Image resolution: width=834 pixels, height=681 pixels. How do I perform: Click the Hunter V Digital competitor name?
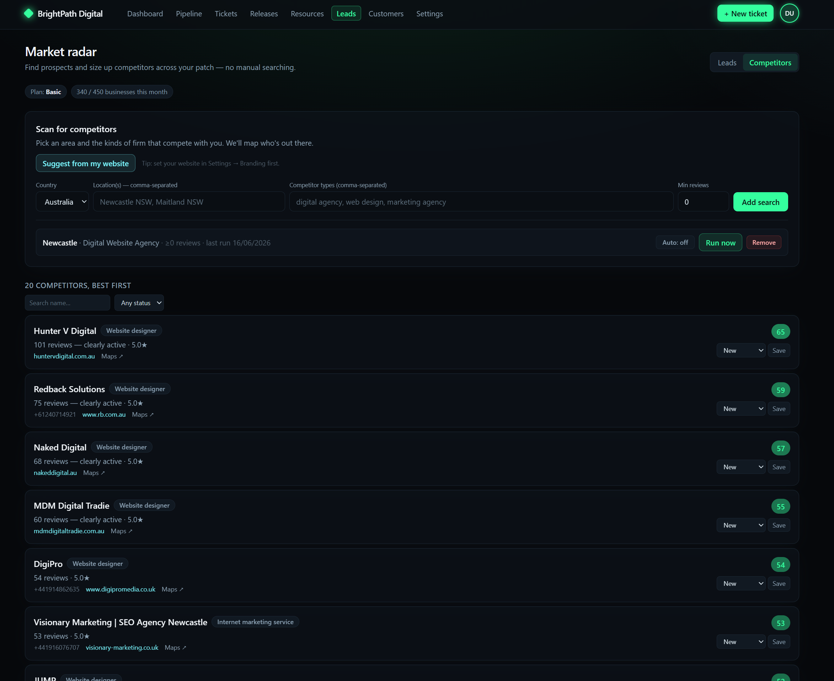[65, 331]
